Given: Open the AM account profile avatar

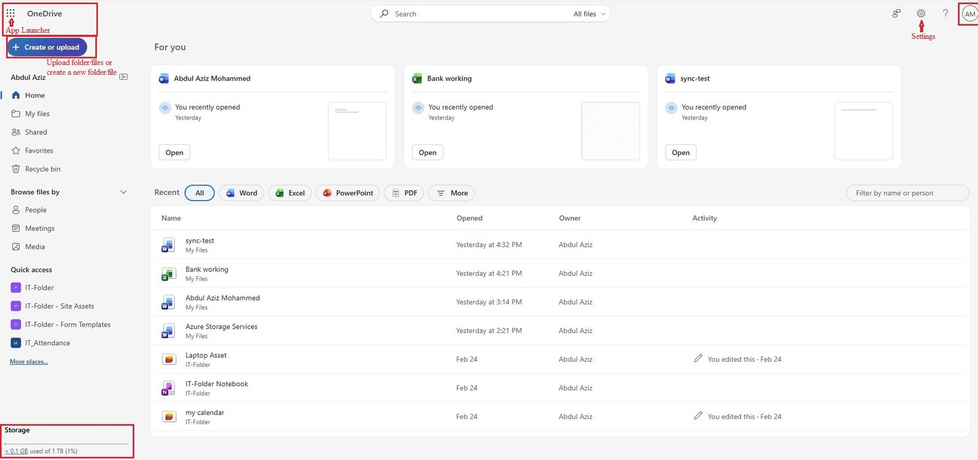Looking at the screenshot, I should [x=970, y=14].
